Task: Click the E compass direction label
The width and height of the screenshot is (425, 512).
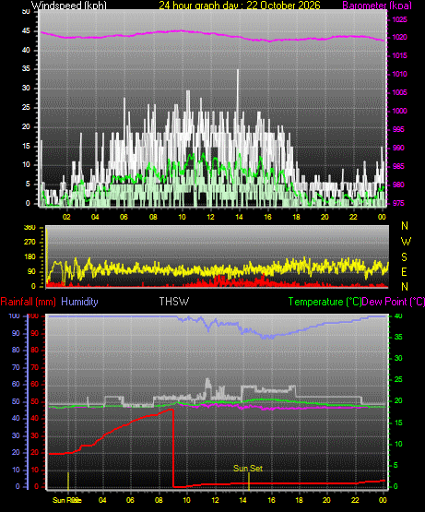Action: [x=404, y=272]
